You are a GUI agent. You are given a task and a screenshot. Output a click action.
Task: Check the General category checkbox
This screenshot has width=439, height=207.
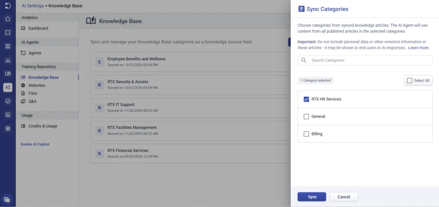(x=306, y=116)
